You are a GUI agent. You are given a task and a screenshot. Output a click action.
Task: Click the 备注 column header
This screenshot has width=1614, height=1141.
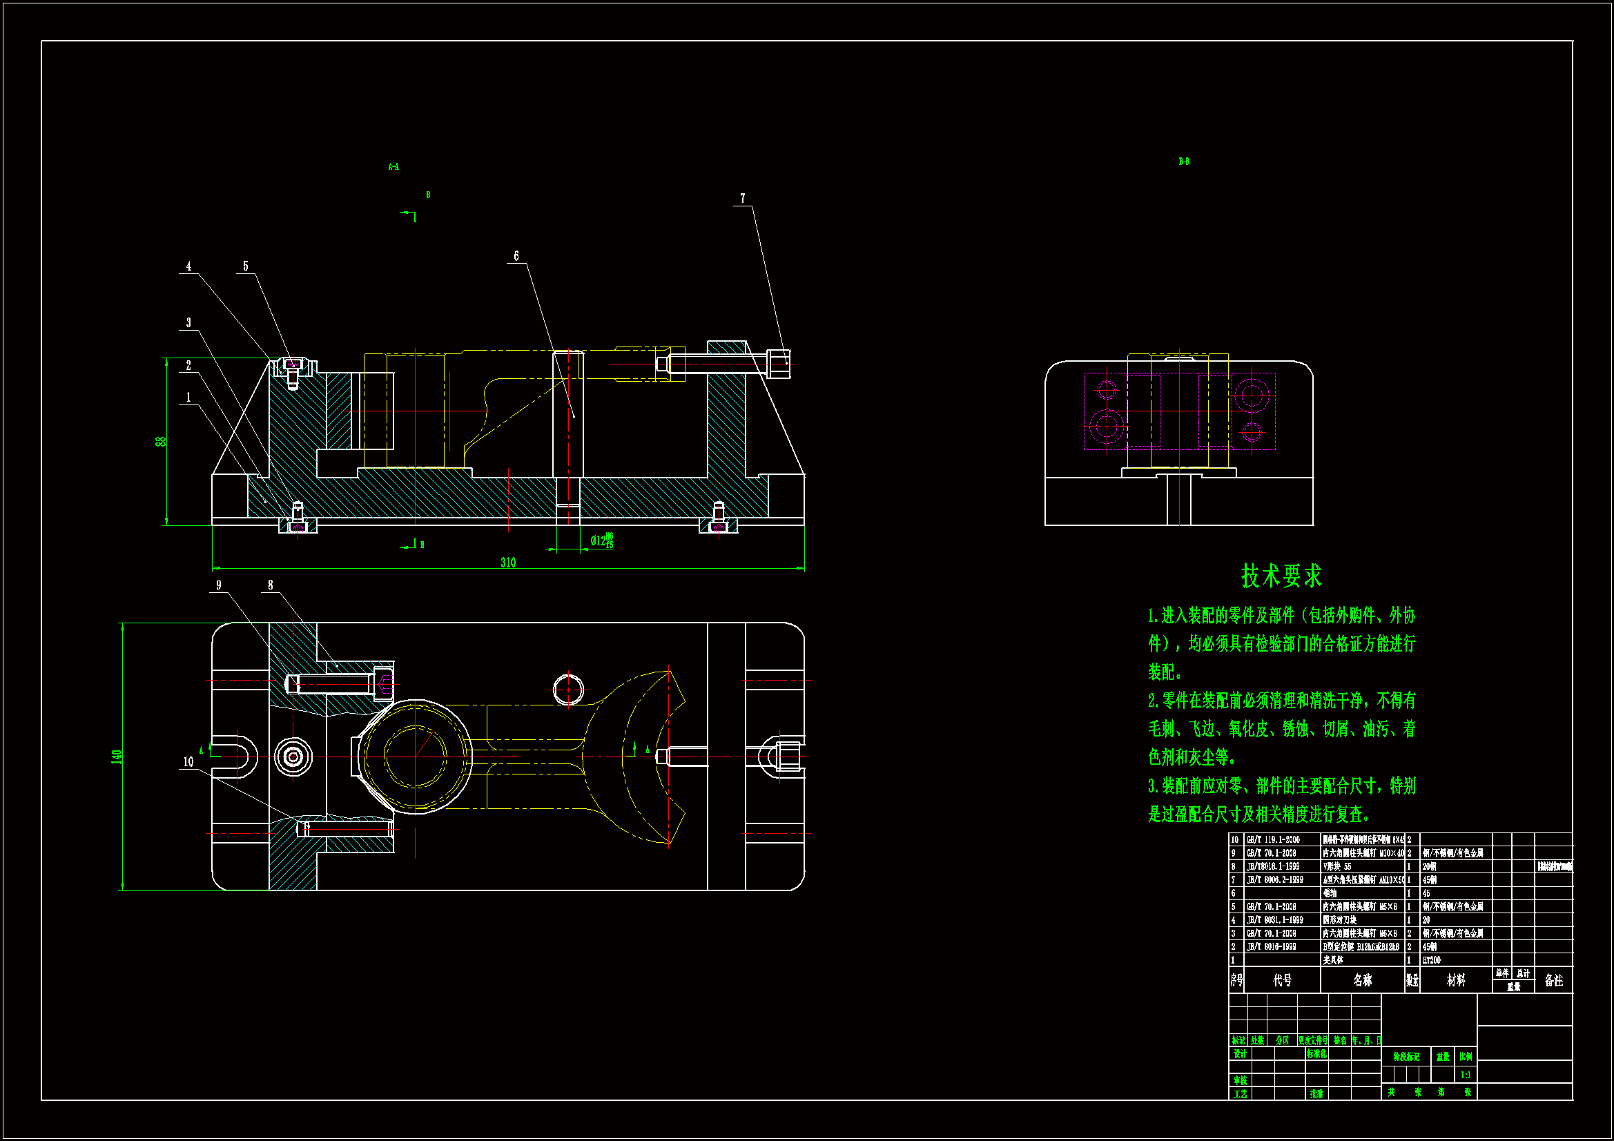pyautogui.click(x=1553, y=980)
